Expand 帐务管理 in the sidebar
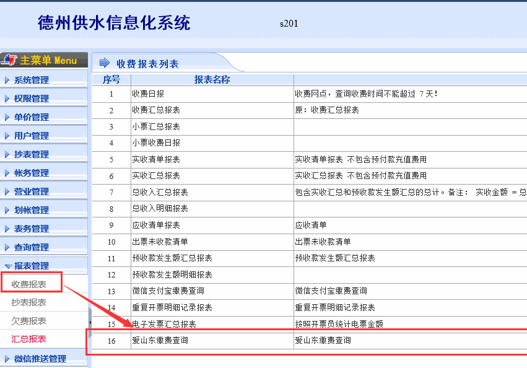 tap(32, 173)
